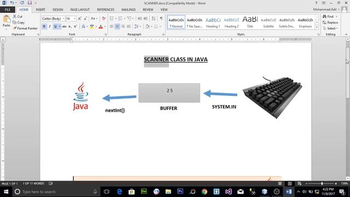This screenshot has height=197, width=350.
Task: Toggle Italic formatting
Action: point(50,26)
